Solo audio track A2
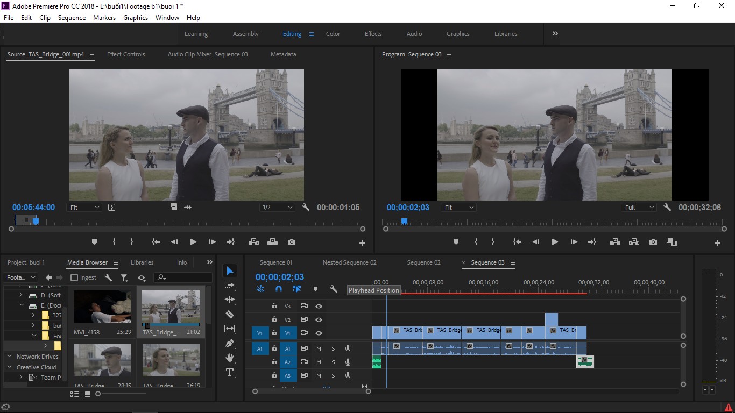This screenshot has width=735, height=413. (333, 362)
